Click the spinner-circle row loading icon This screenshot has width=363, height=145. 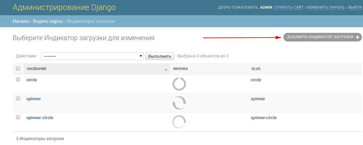click(x=179, y=122)
